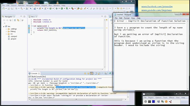Expand the .settings folder in Navigator

6,29
